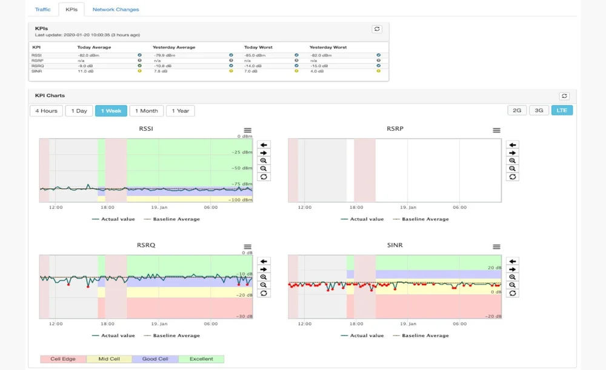The height and width of the screenshot is (370, 606).
Task: Switch charts to 3G mode
Action: pos(539,110)
